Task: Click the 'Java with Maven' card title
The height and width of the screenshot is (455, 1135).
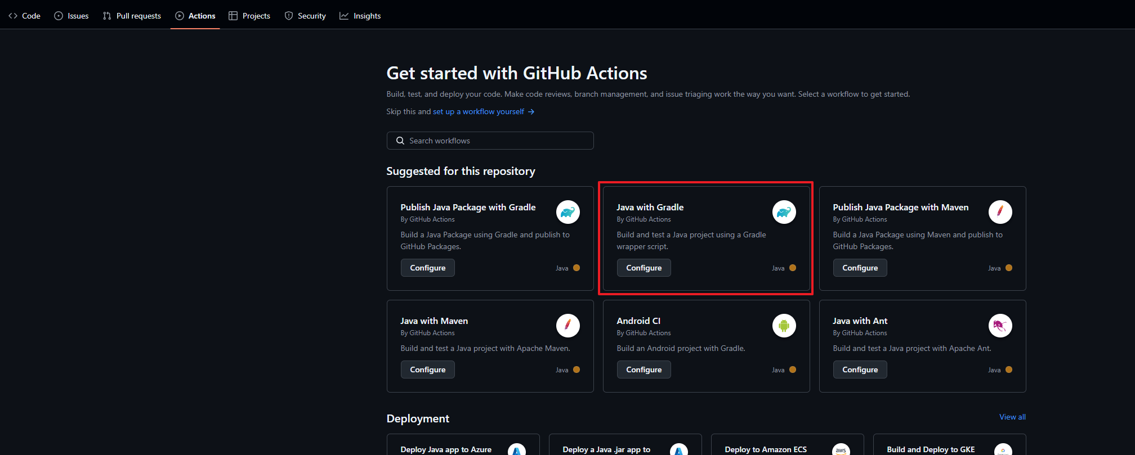Action: coord(434,321)
